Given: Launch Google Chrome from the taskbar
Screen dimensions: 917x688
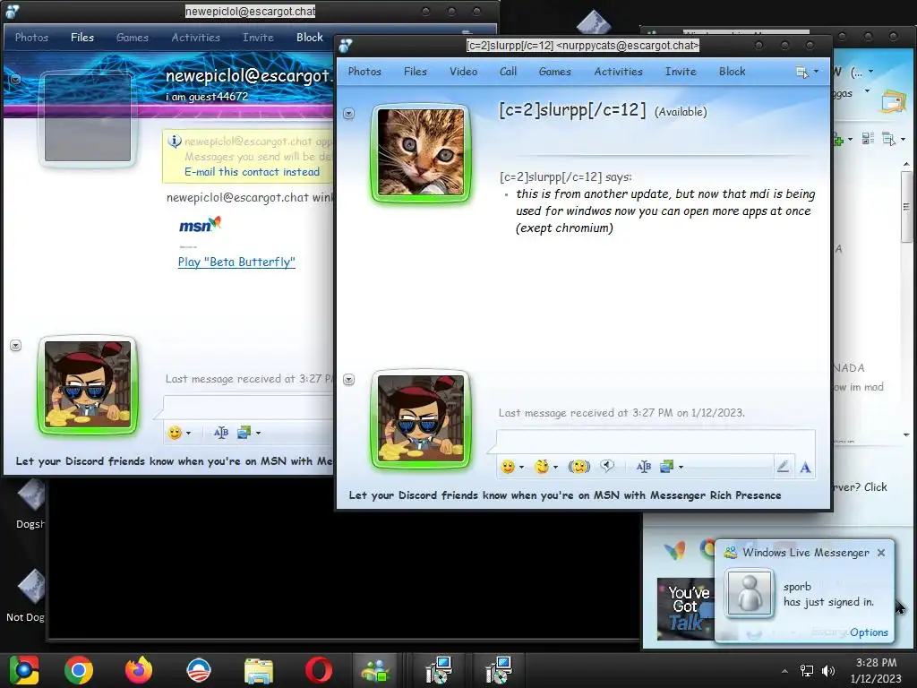Looking at the screenshot, I should tap(79, 670).
